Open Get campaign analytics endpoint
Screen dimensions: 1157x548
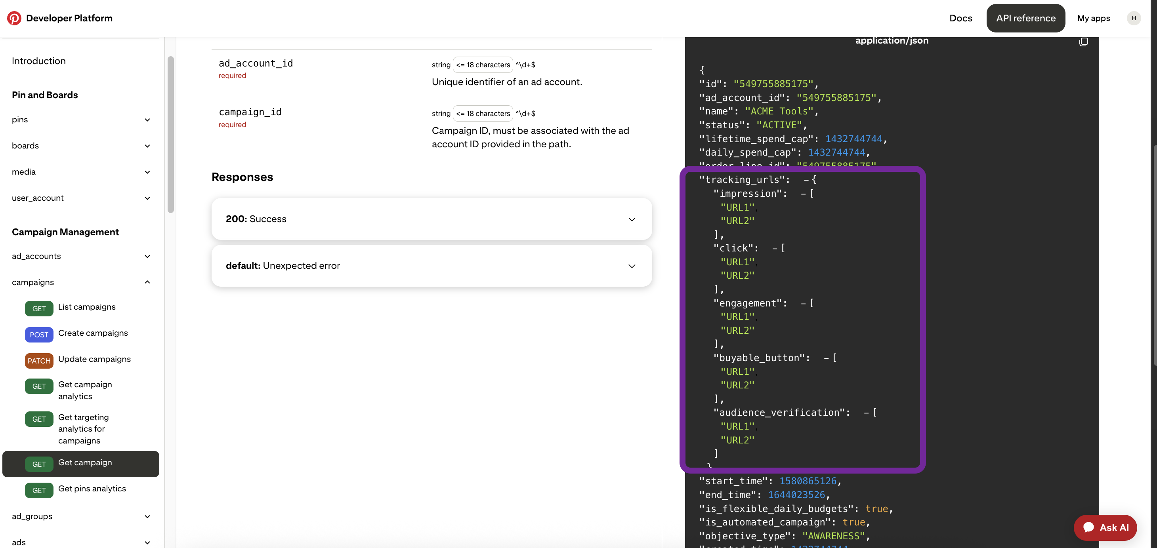click(x=85, y=390)
